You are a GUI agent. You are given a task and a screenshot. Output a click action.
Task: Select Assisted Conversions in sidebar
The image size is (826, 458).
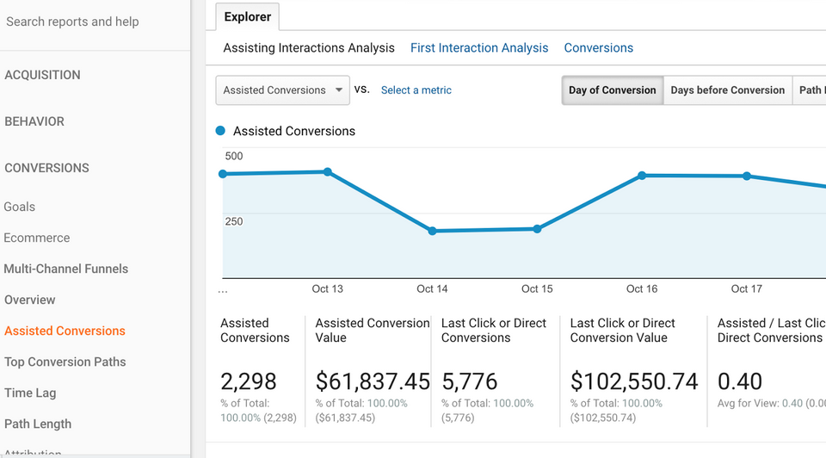[65, 331]
